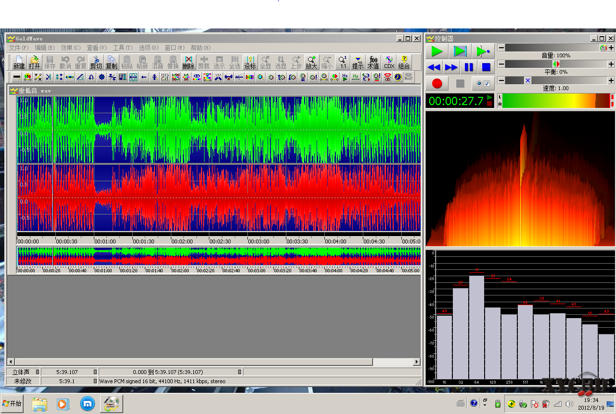Viewport: 616px width, 414px height.
Task: Click the lips-with-X voice removal effect icon
Action: point(387,77)
